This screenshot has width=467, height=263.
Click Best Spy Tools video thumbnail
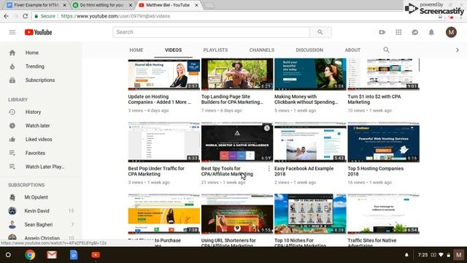click(237, 142)
